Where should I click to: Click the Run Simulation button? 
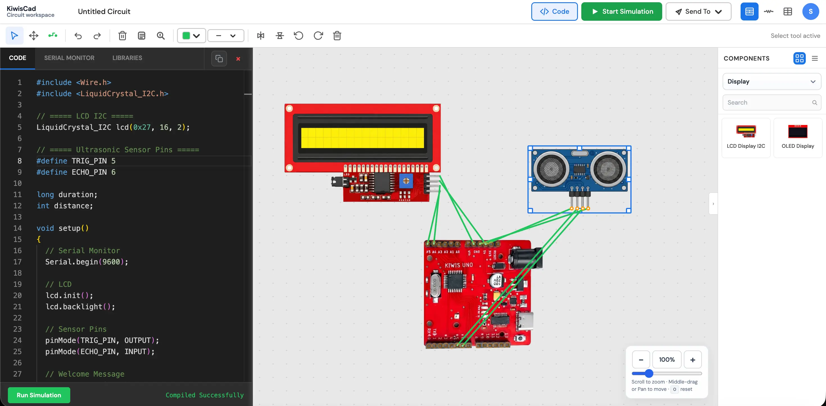[39, 395]
